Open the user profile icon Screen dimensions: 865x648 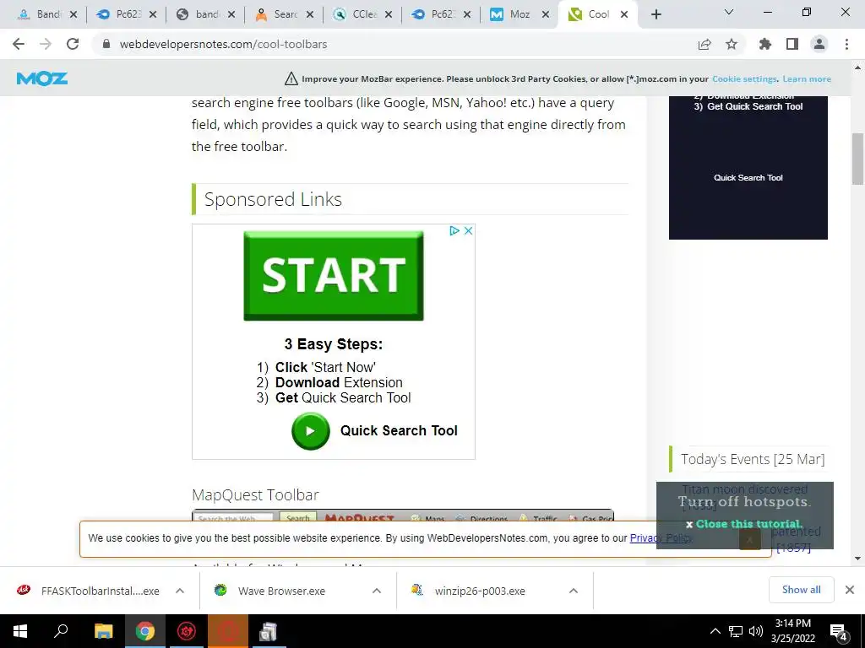pos(819,44)
